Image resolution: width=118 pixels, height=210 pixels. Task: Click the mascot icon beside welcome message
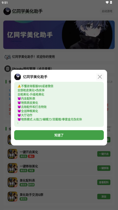pos(8,57)
